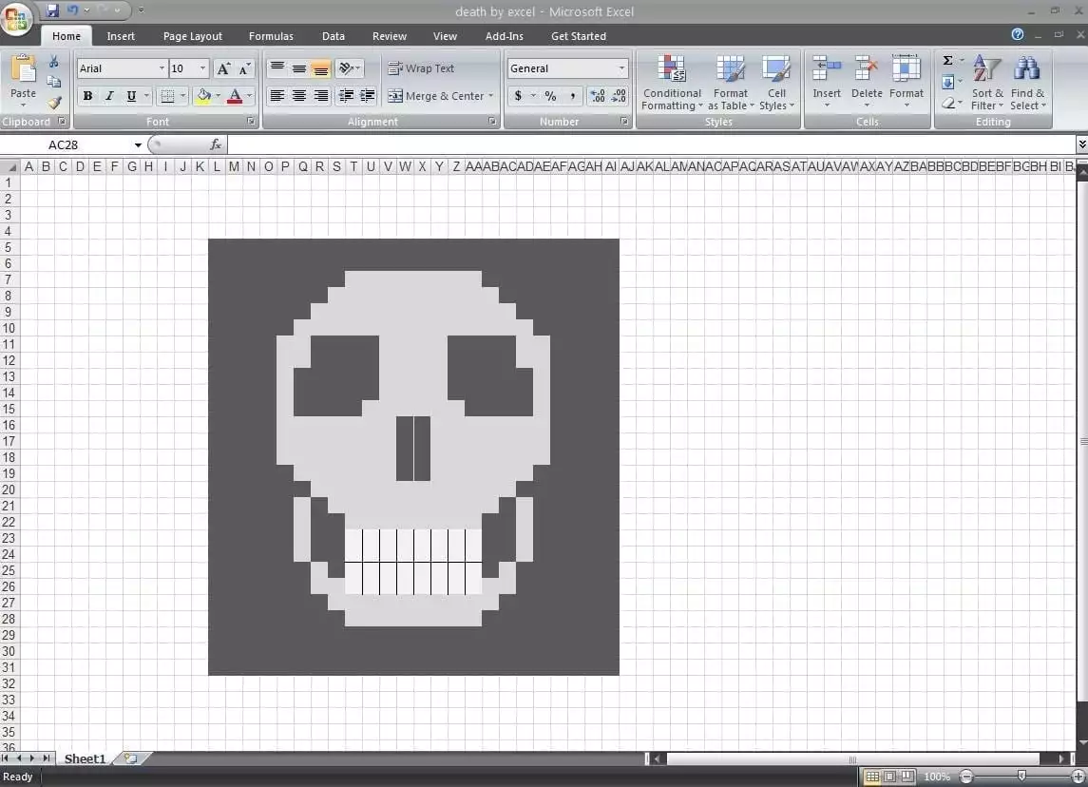
Task: Click the AutoSum sigma icon
Action: pos(947,61)
